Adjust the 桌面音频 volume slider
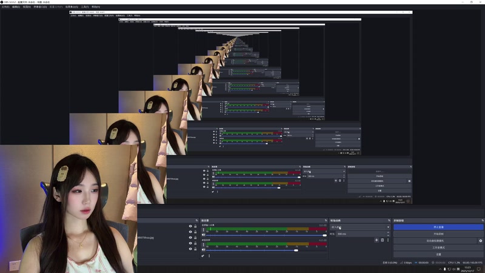 click(266, 250)
